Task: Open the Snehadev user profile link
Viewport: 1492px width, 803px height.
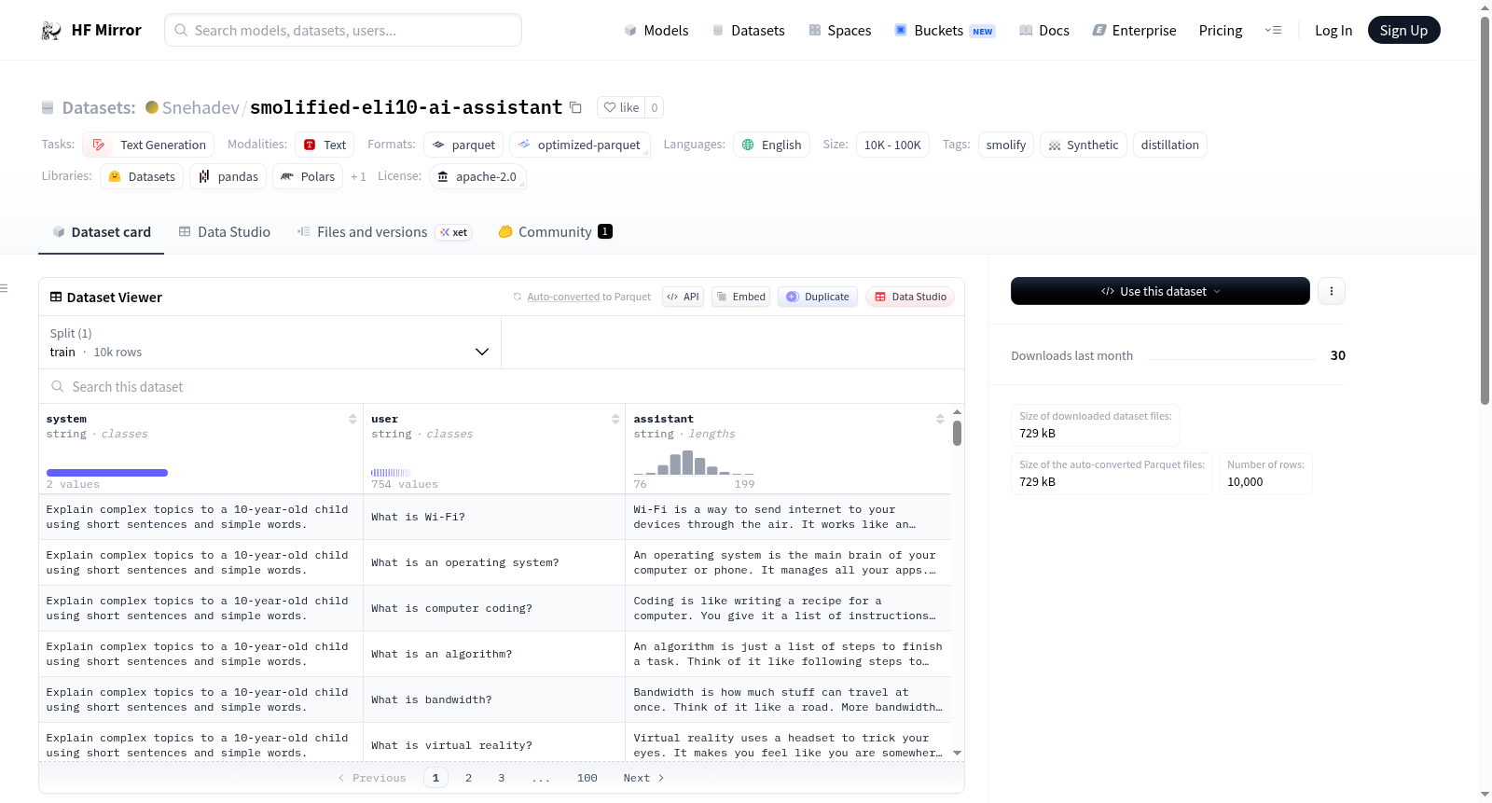Action: click(200, 107)
